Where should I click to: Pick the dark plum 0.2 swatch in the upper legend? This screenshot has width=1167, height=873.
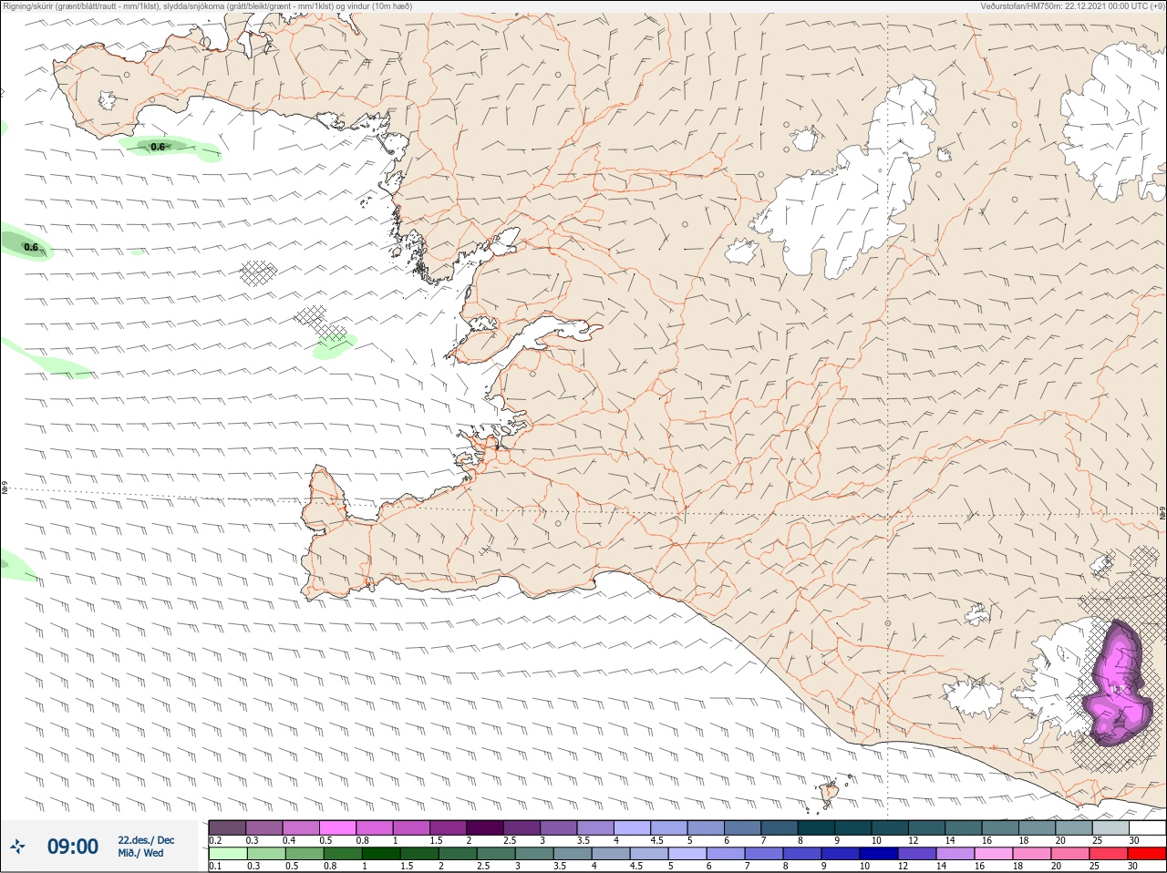click(227, 827)
